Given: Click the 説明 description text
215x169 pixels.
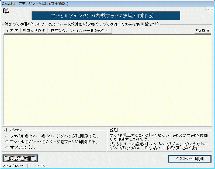Looking at the screenshot, I should [159, 142].
